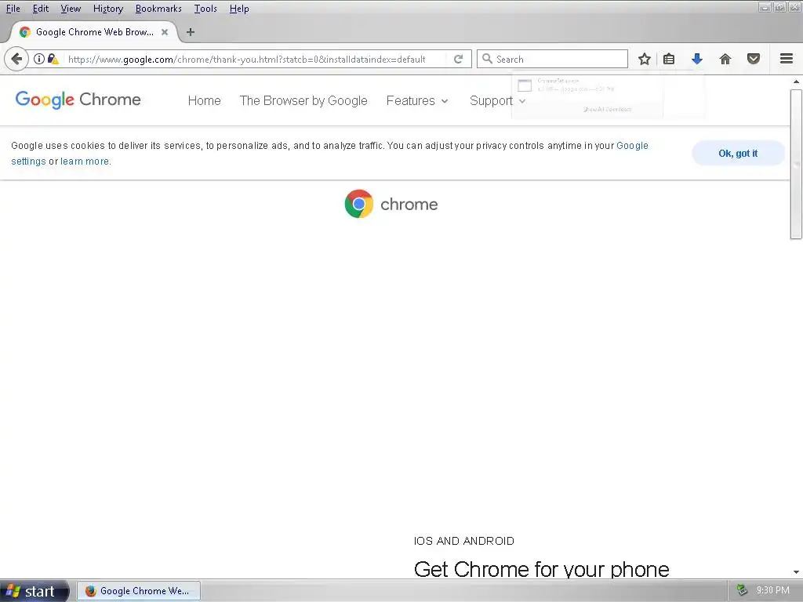Viewport: 803px width, 602px height.
Task: Minimize the Firefox window
Action: (x=765, y=6)
